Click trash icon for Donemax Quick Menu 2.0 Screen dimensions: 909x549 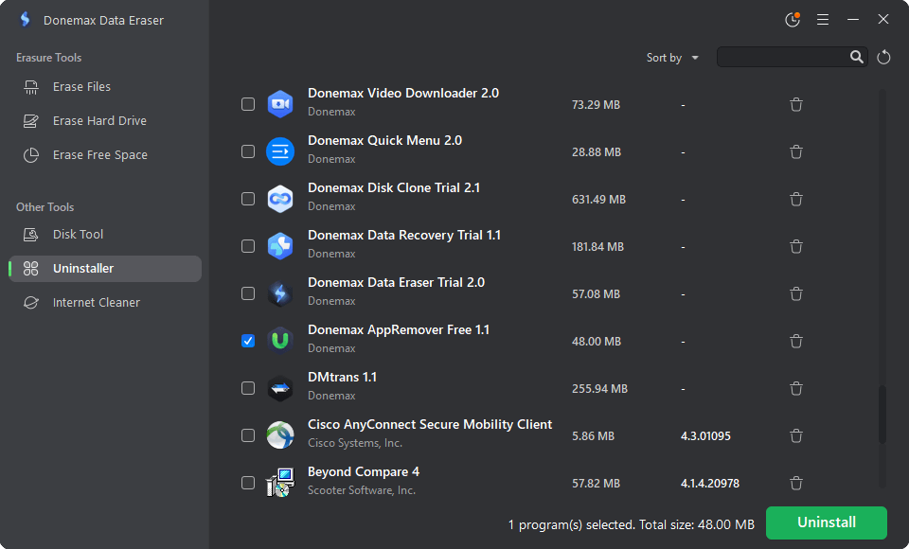(x=796, y=151)
